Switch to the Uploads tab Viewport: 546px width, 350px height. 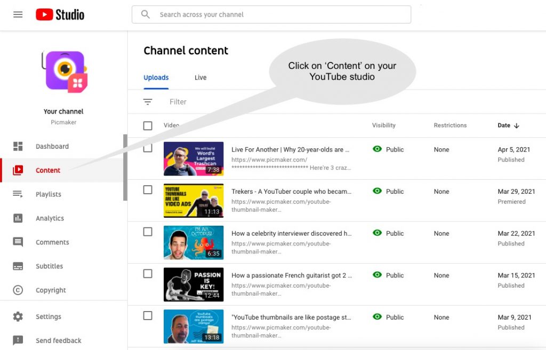(156, 77)
